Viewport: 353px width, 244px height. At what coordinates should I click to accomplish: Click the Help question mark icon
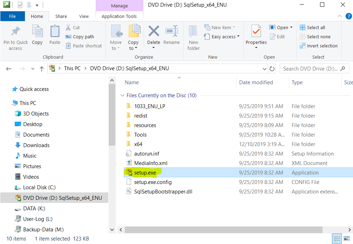tap(348, 16)
